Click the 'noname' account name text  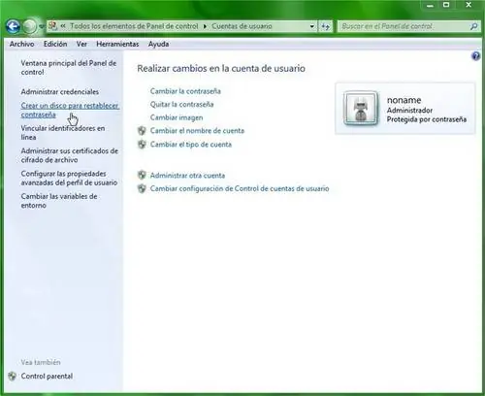tap(404, 100)
